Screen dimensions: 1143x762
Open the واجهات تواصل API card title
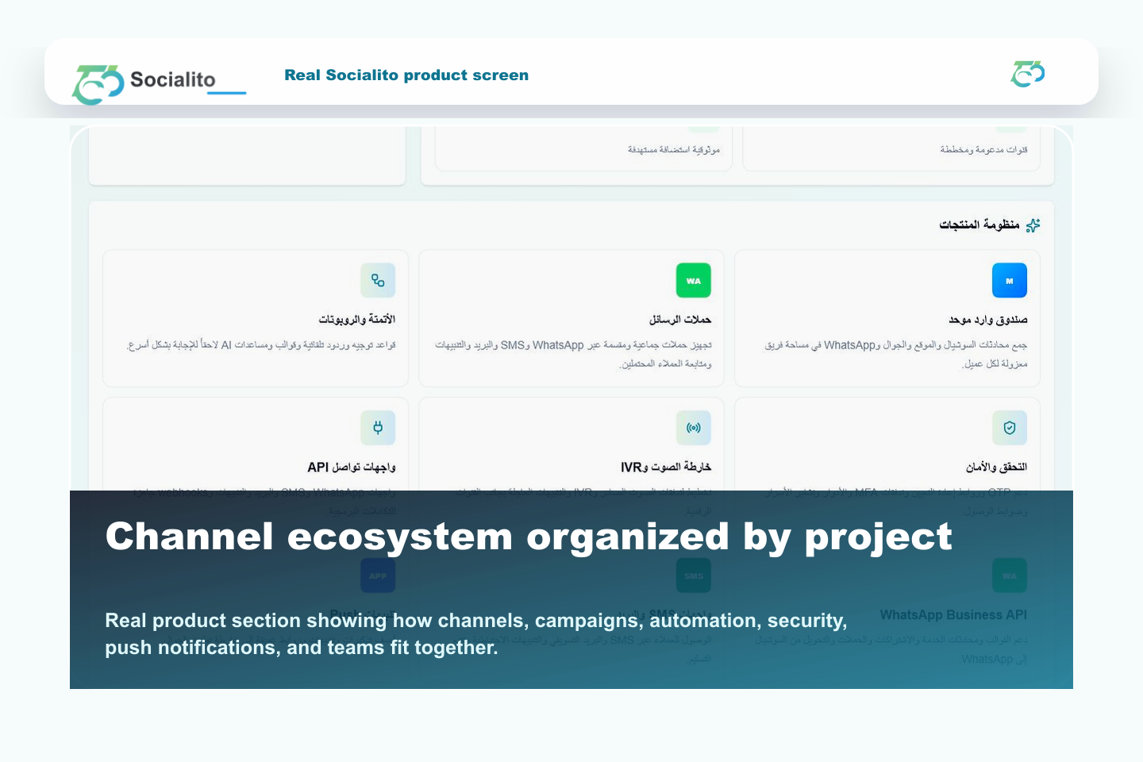352,467
